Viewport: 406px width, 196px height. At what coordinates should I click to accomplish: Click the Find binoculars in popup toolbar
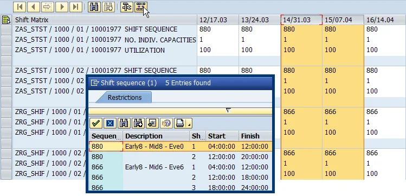pos(124,123)
